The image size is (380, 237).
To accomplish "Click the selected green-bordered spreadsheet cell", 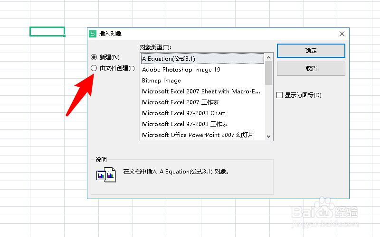I will pyautogui.click(x=47, y=31).
